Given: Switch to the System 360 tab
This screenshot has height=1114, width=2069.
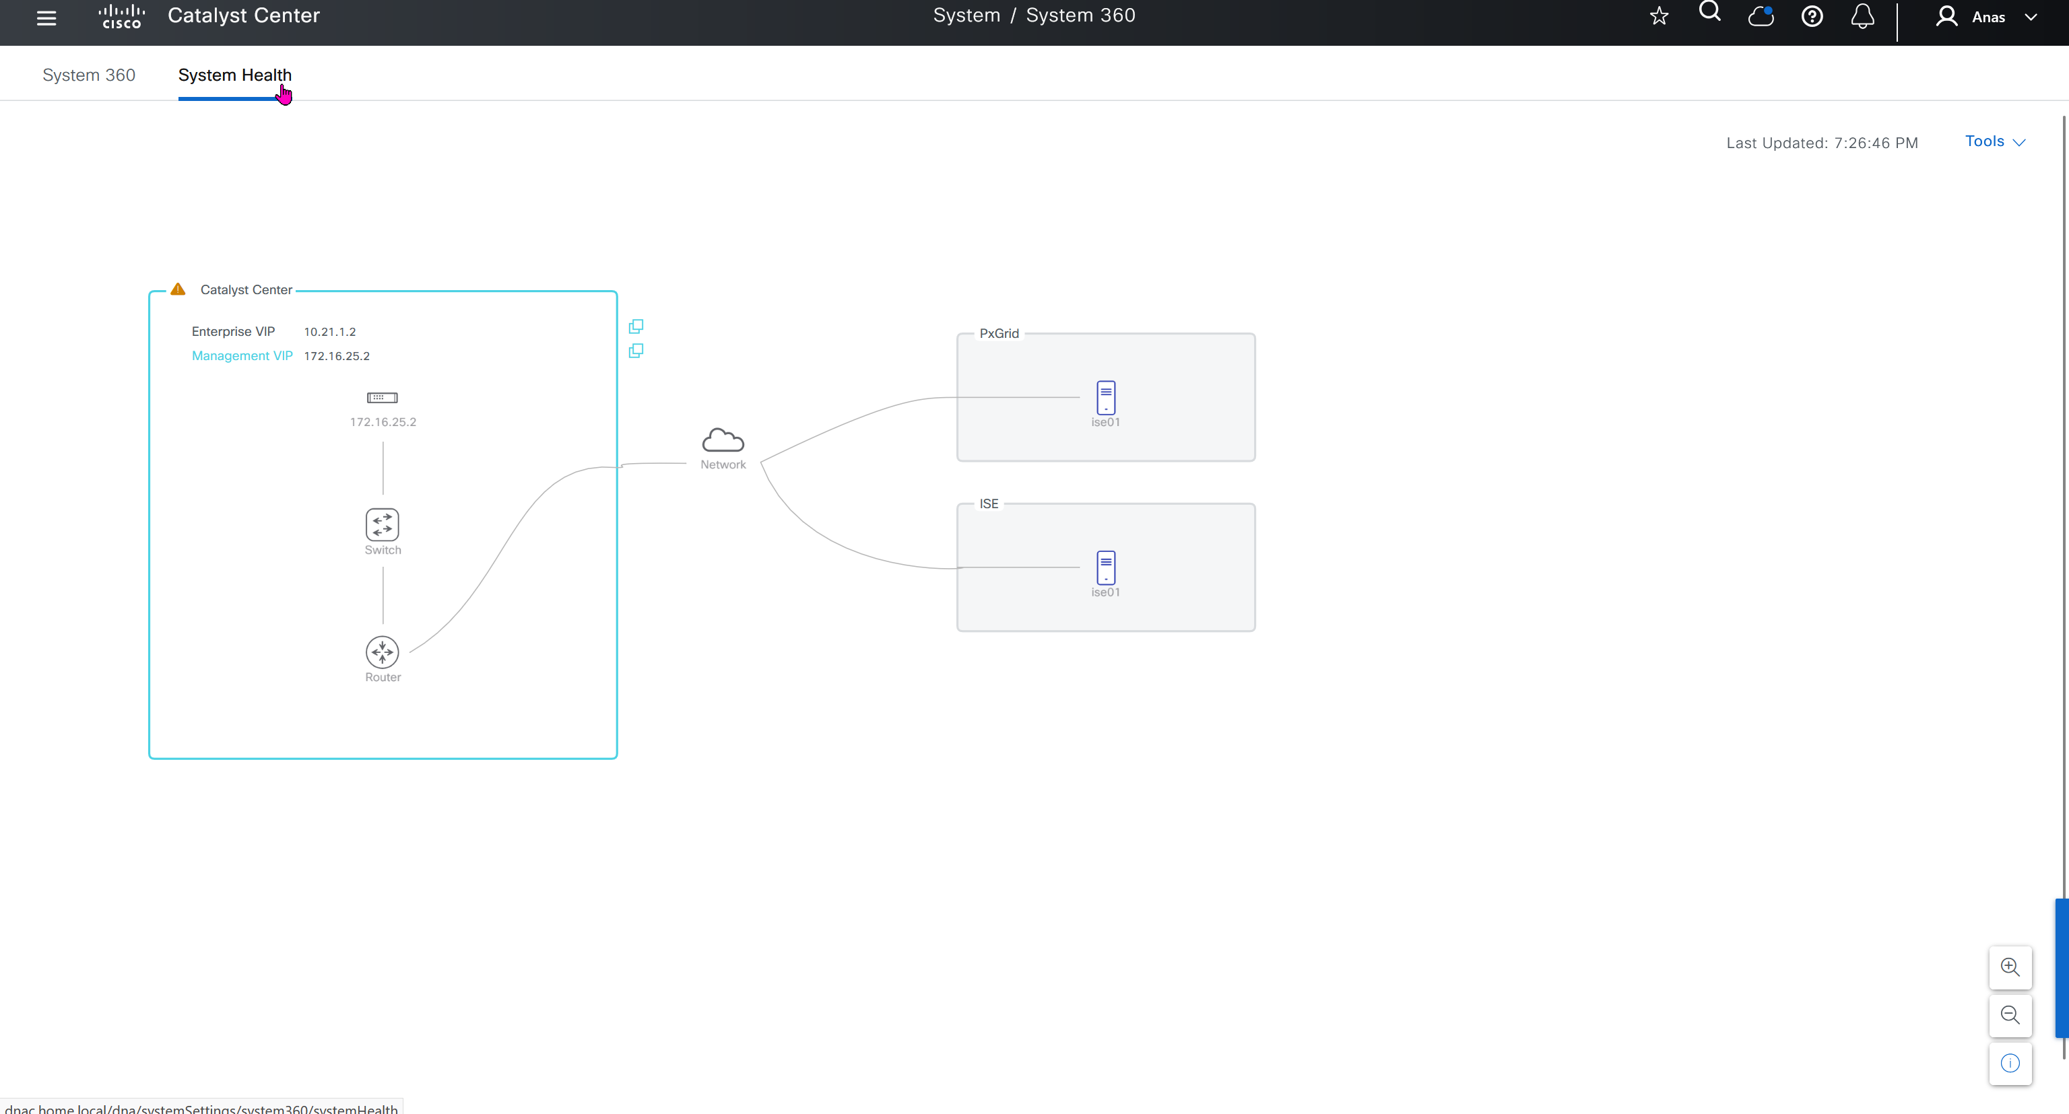Looking at the screenshot, I should tap(88, 75).
